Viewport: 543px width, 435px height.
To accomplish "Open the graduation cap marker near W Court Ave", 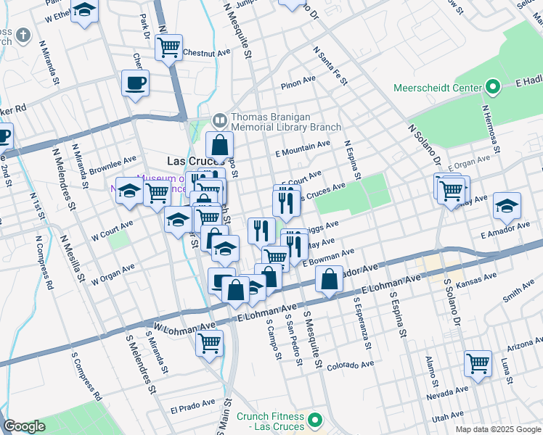I will click(x=178, y=220).
